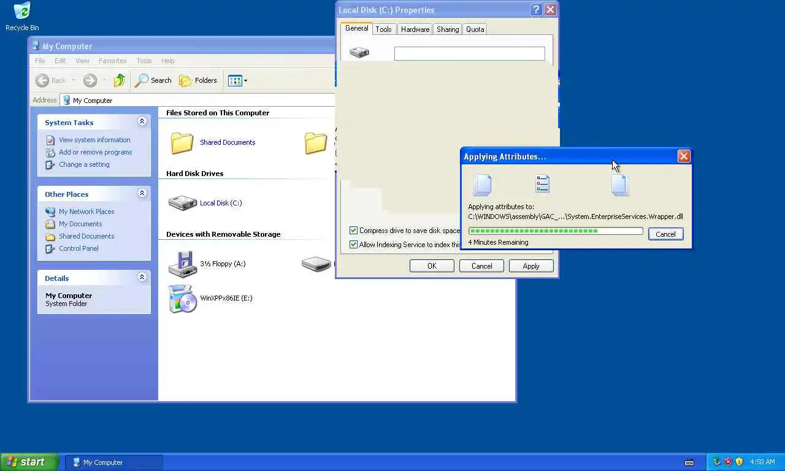Image resolution: width=785 pixels, height=471 pixels.
Task: Open the Favorites menu
Action: point(113,61)
